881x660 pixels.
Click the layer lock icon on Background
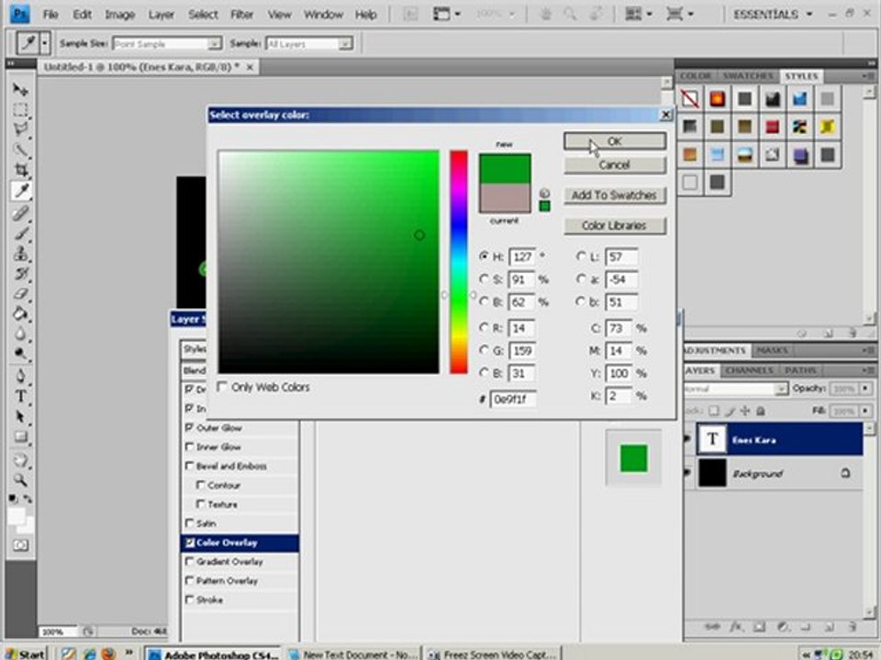pos(845,473)
